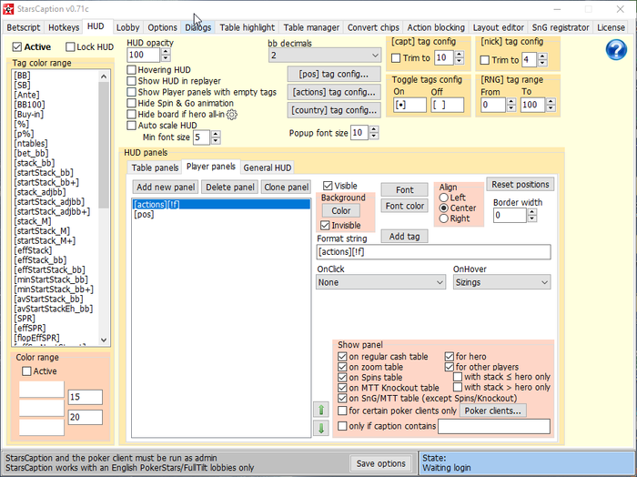The image size is (637, 477).
Task: Enable the Lock HUD checkbox
Action: (x=70, y=46)
